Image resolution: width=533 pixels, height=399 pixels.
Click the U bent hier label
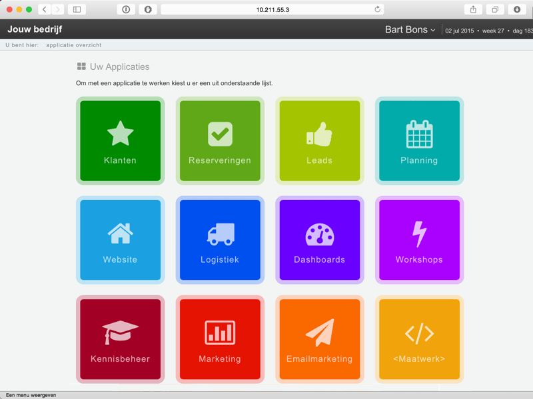(22, 45)
